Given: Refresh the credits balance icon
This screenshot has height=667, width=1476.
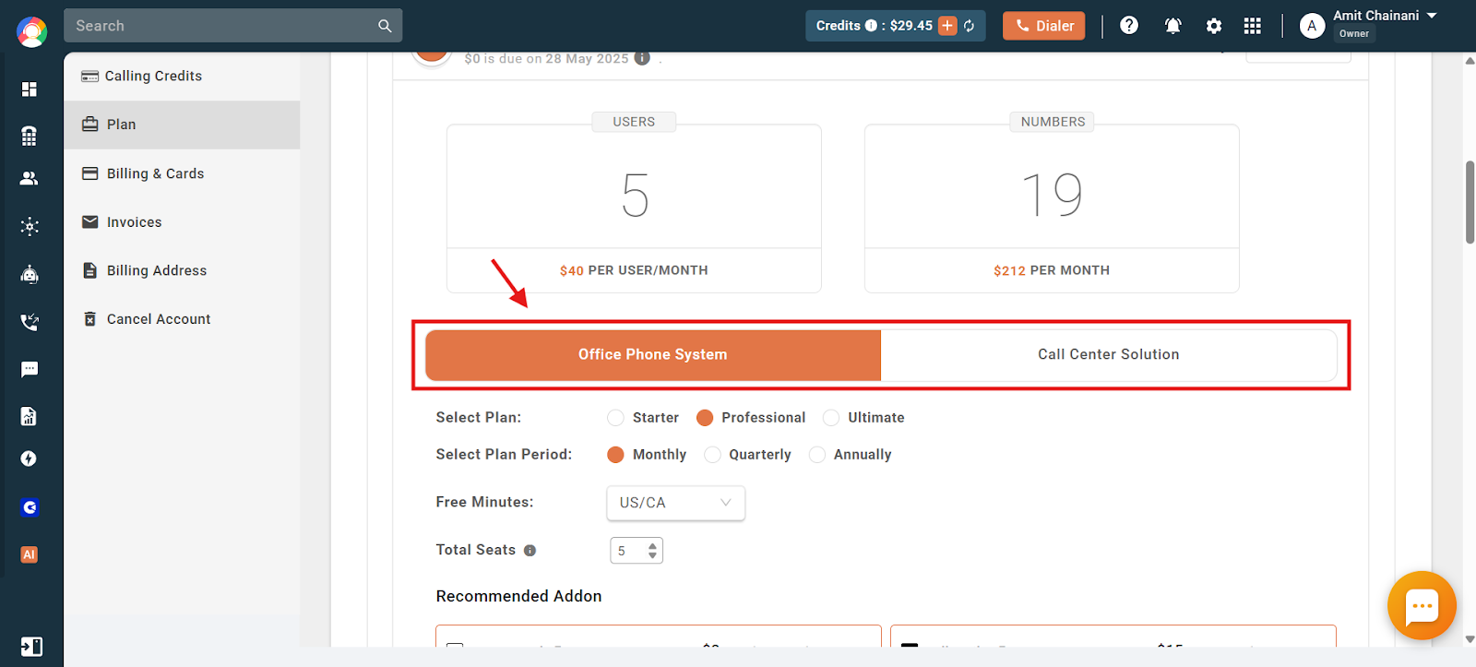Looking at the screenshot, I should pyautogui.click(x=970, y=26).
